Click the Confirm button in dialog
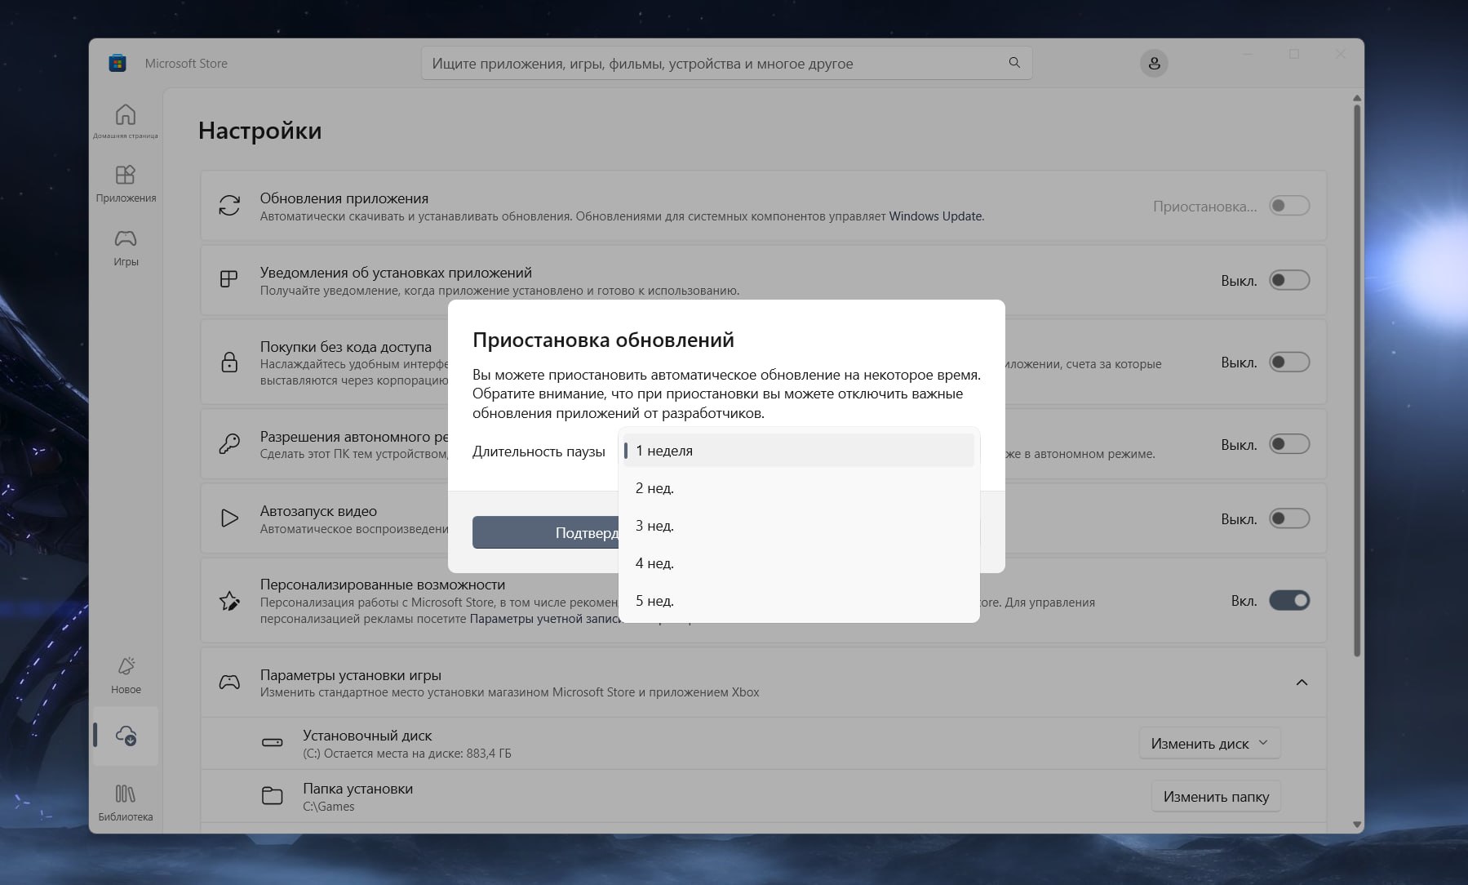This screenshot has height=885, width=1468. click(x=545, y=533)
